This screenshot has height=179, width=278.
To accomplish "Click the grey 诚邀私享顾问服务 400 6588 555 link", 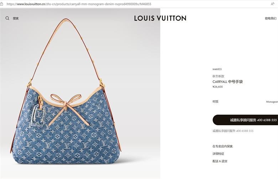I will [233, 131].
